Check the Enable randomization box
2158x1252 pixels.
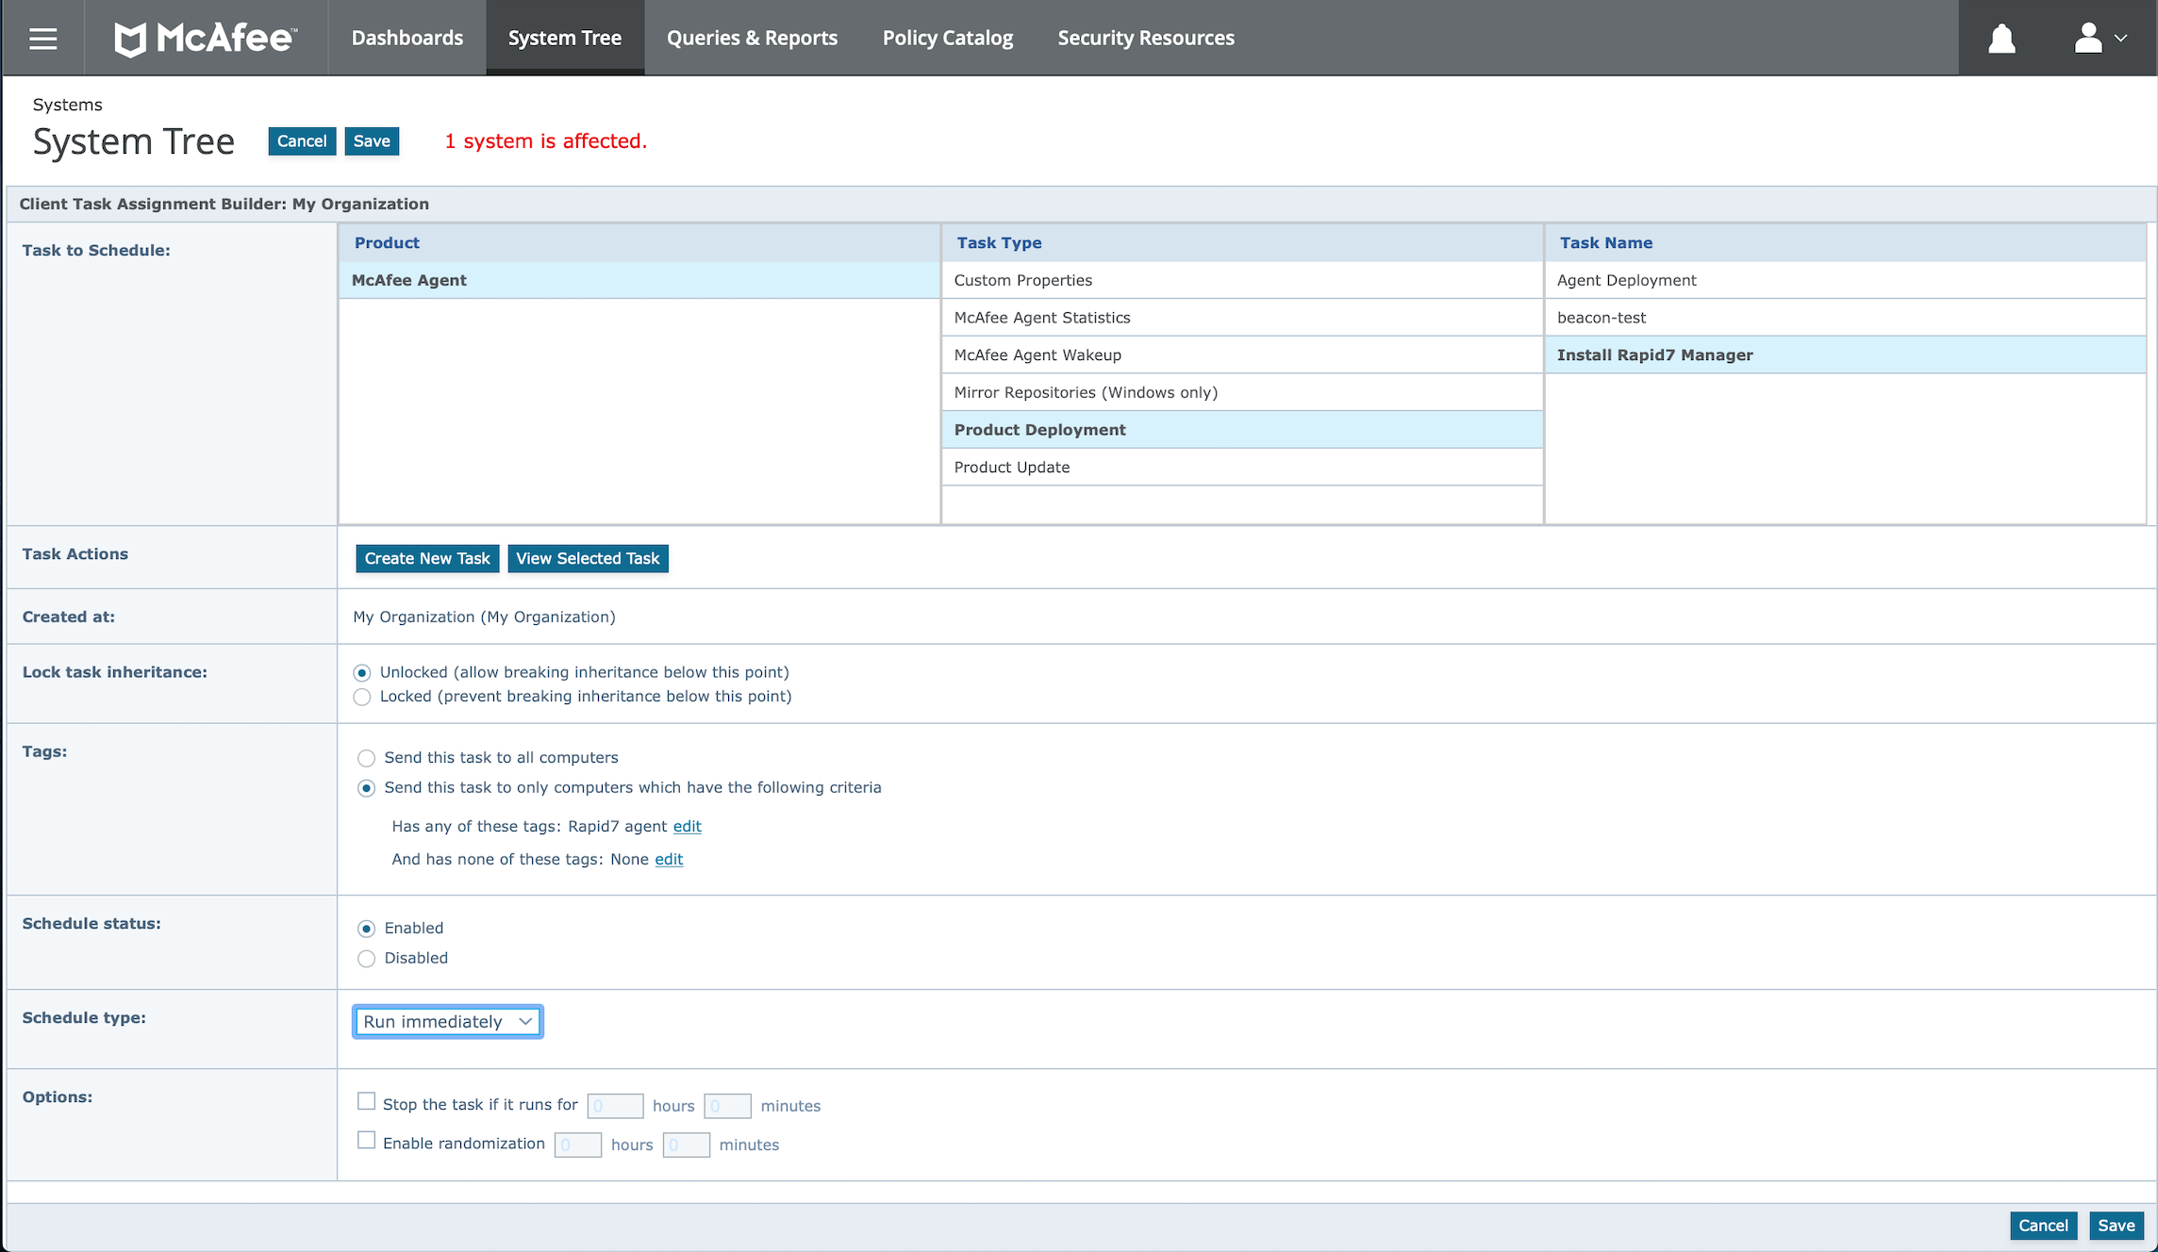point(367,1141)
